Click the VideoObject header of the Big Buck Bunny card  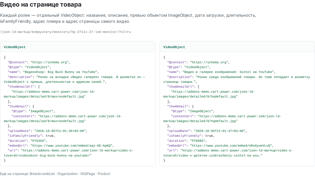15,47
